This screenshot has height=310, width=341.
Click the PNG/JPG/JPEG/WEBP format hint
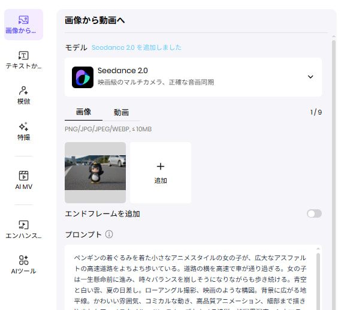108,130
